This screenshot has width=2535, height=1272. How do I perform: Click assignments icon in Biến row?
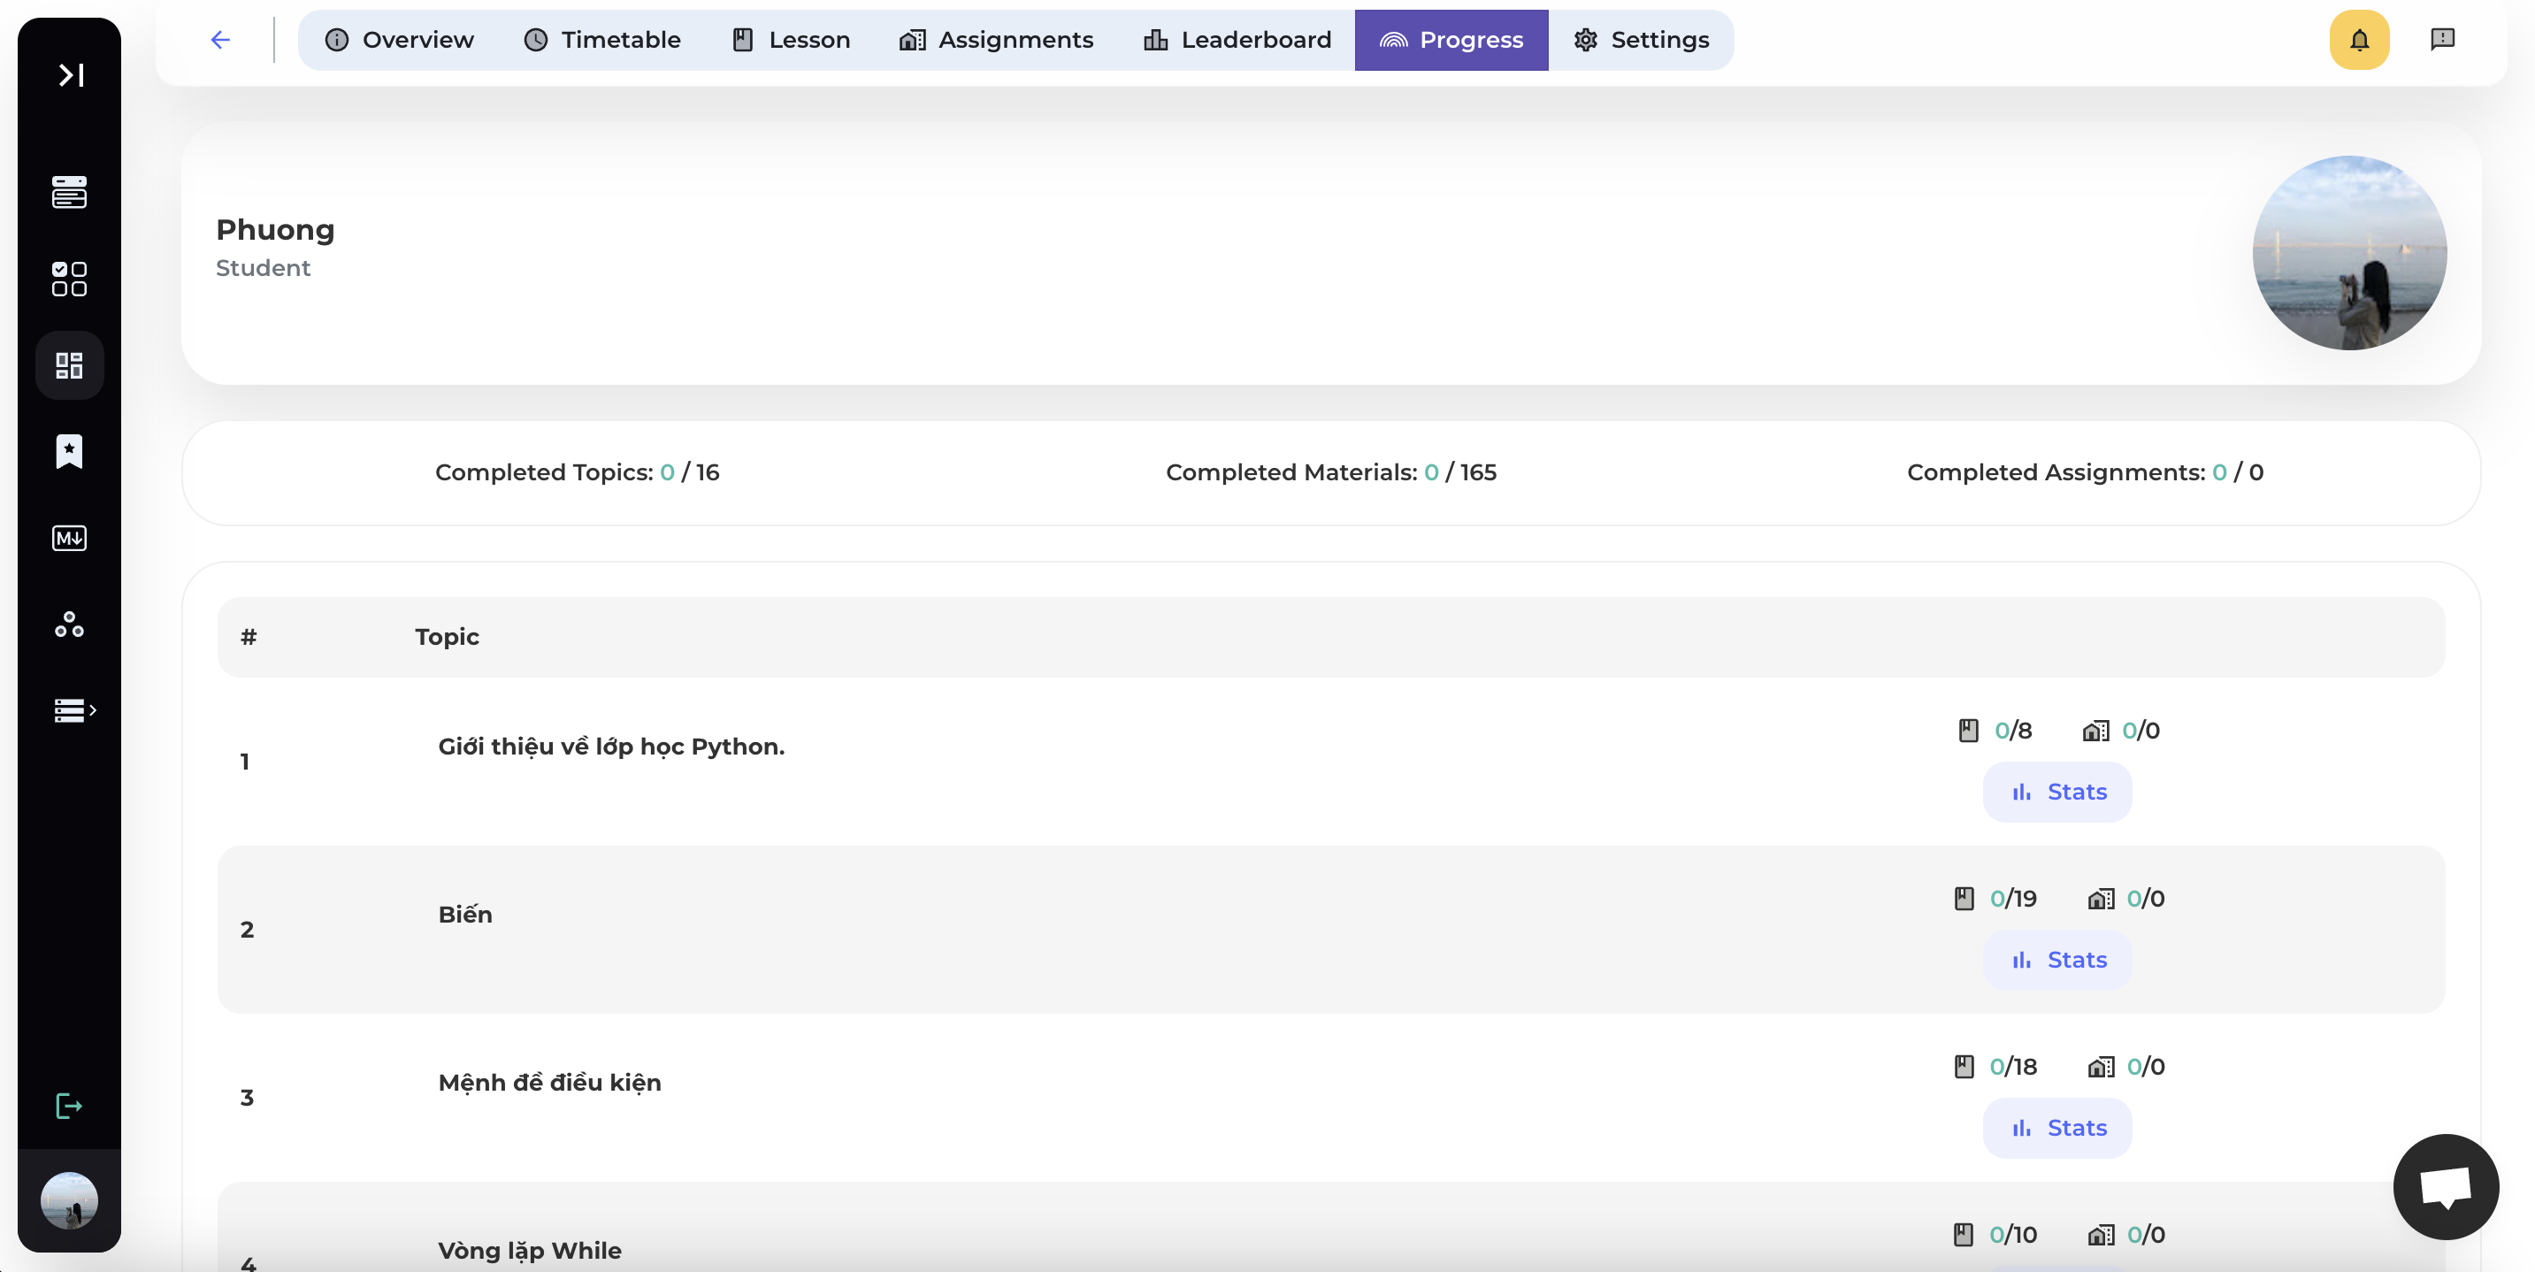click(x=2101, y=898)
